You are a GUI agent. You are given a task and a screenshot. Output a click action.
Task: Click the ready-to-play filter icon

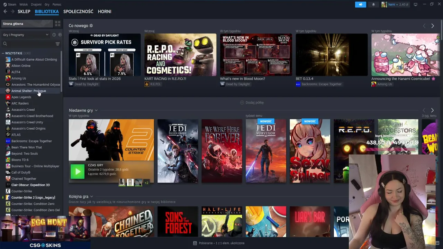[60, 35]
